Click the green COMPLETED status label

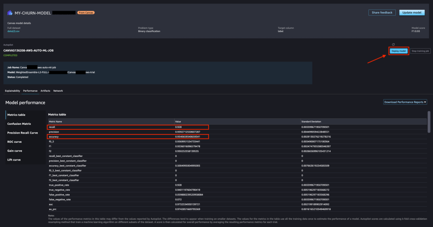pyautogui.click(x=10, y=55)
